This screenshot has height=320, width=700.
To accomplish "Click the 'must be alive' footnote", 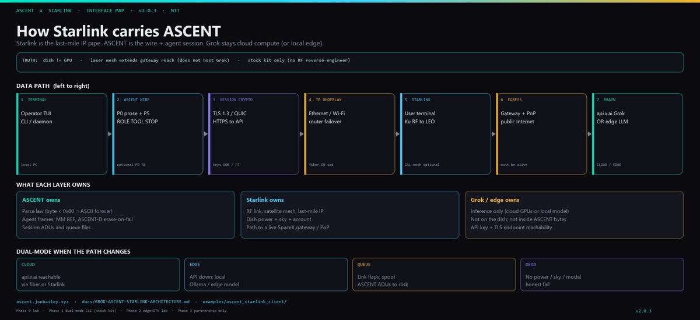I will click(514, 165).
